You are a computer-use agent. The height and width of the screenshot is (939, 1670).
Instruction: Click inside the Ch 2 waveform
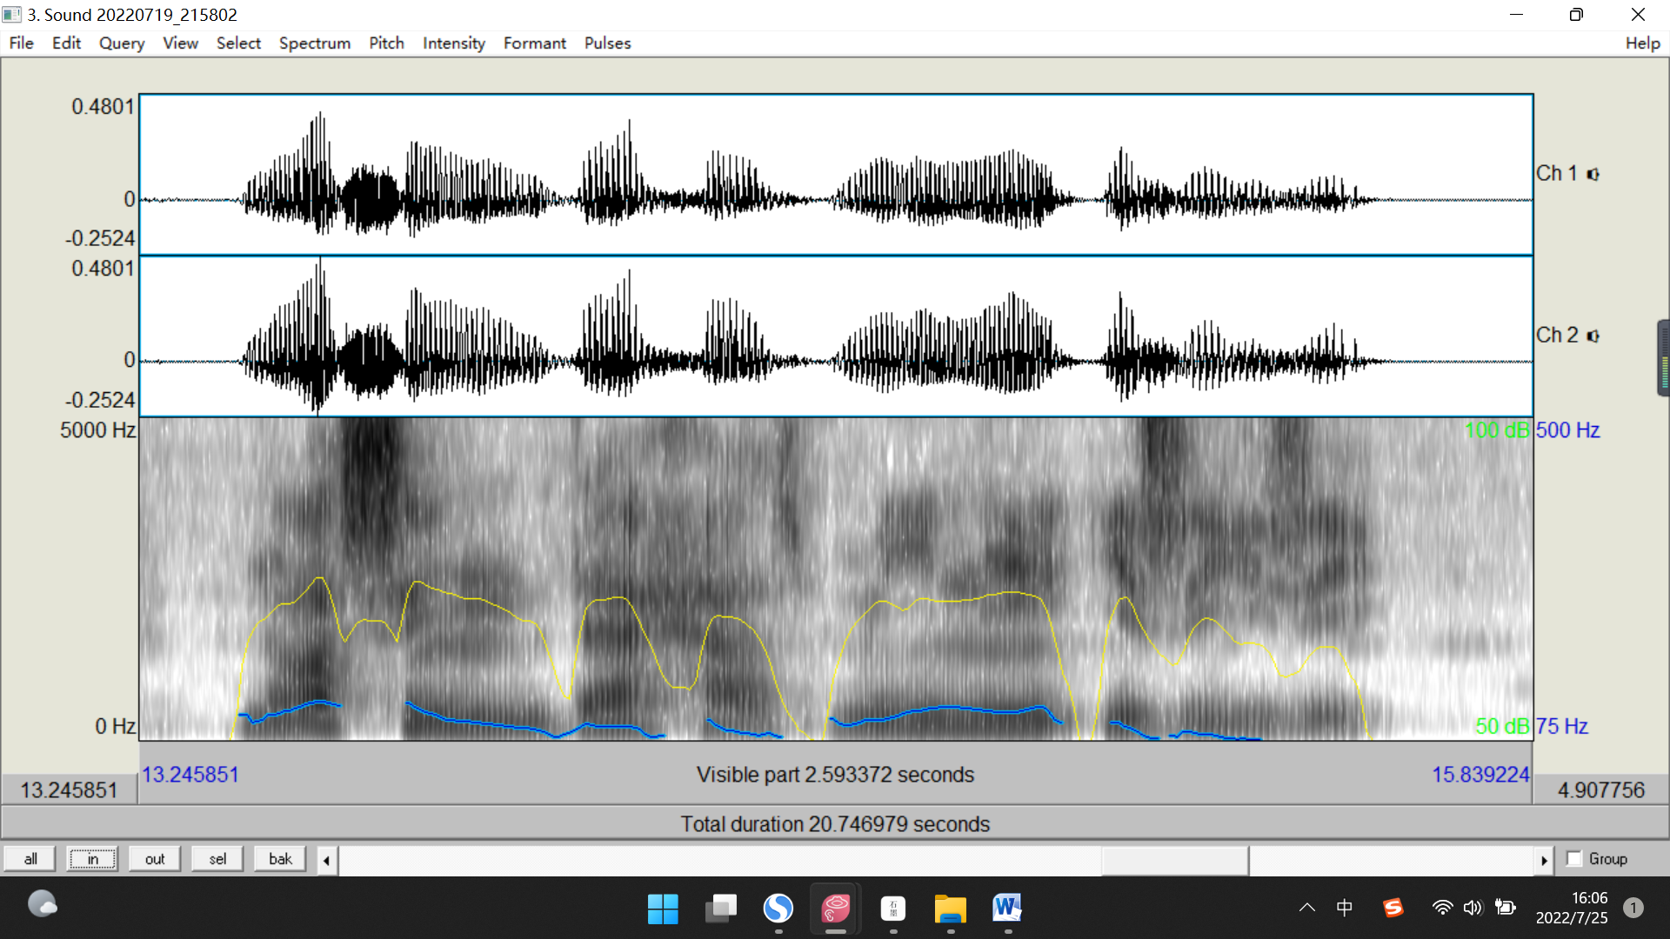point(835,336)
